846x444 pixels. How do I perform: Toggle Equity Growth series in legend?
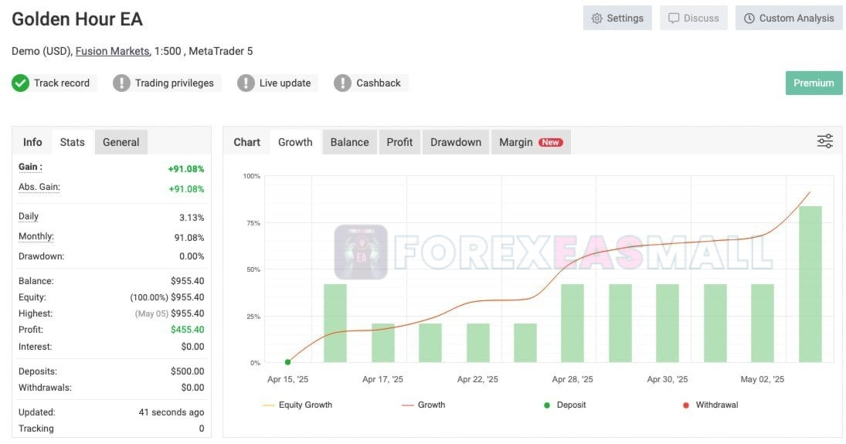tap(297, 405)
